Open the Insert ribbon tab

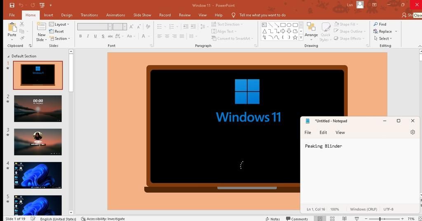pyautogui.click(x=49, y=15)
